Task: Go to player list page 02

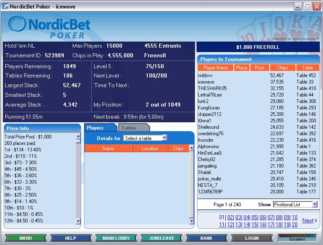Action: (230, 217)
